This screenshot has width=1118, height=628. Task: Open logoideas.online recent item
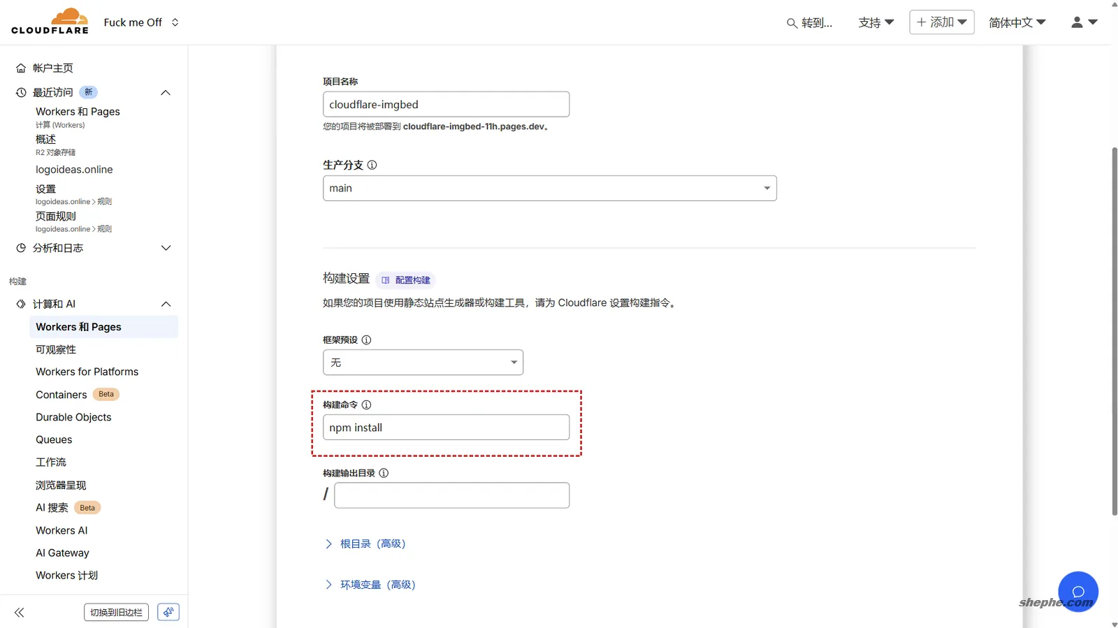pyautogui.click(x=74, y=169)
